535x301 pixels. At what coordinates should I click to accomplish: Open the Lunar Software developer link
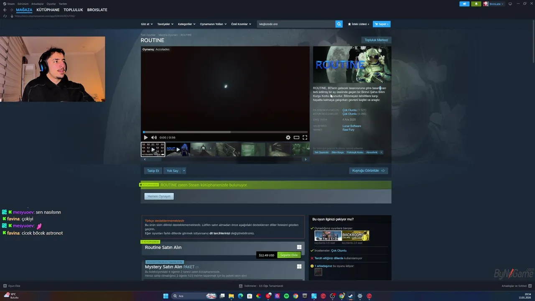click(x=352, y=126)
